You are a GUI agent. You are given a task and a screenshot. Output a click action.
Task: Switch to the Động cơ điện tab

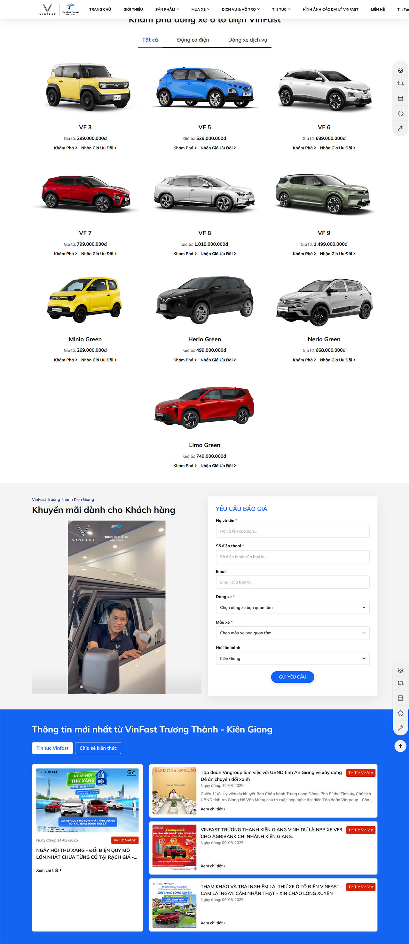click(x=193, y=40)
